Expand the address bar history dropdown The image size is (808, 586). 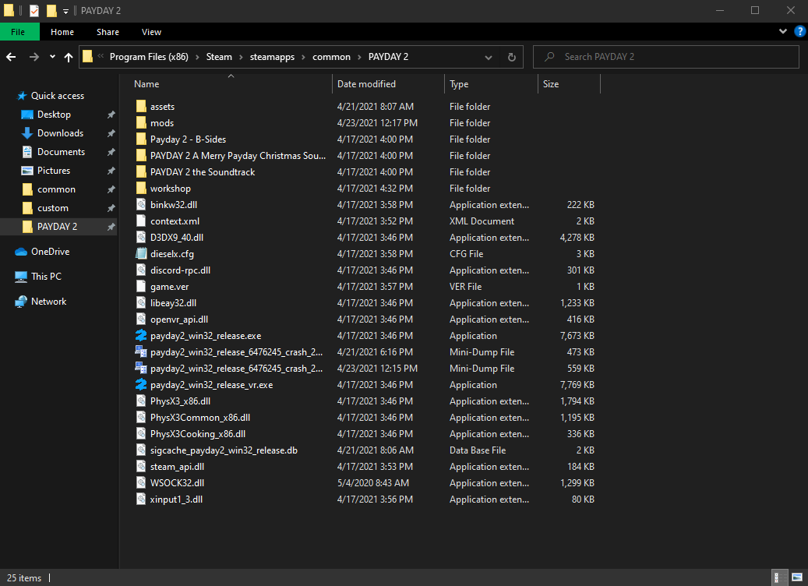click(x=488, y=57)
